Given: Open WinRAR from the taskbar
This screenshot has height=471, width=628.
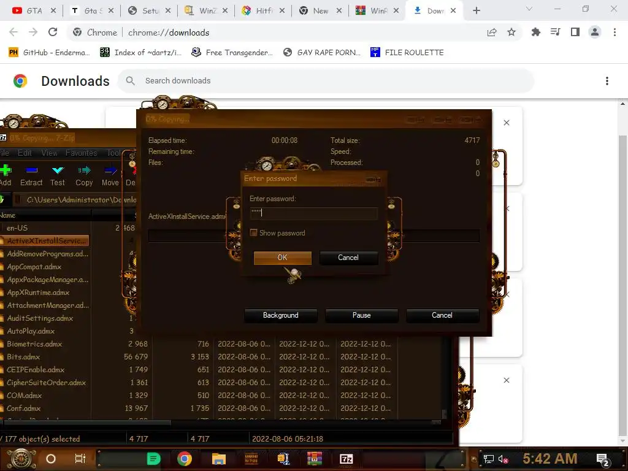Looking at the screenshot, I should tap(315, 459).
